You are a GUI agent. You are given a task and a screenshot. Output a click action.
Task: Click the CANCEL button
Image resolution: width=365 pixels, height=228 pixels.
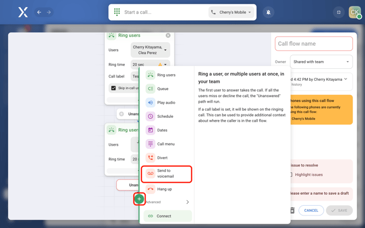tap(311, 211)
